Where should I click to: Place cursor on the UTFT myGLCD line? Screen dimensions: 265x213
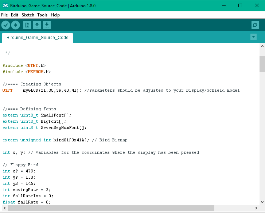coord(120,90)
